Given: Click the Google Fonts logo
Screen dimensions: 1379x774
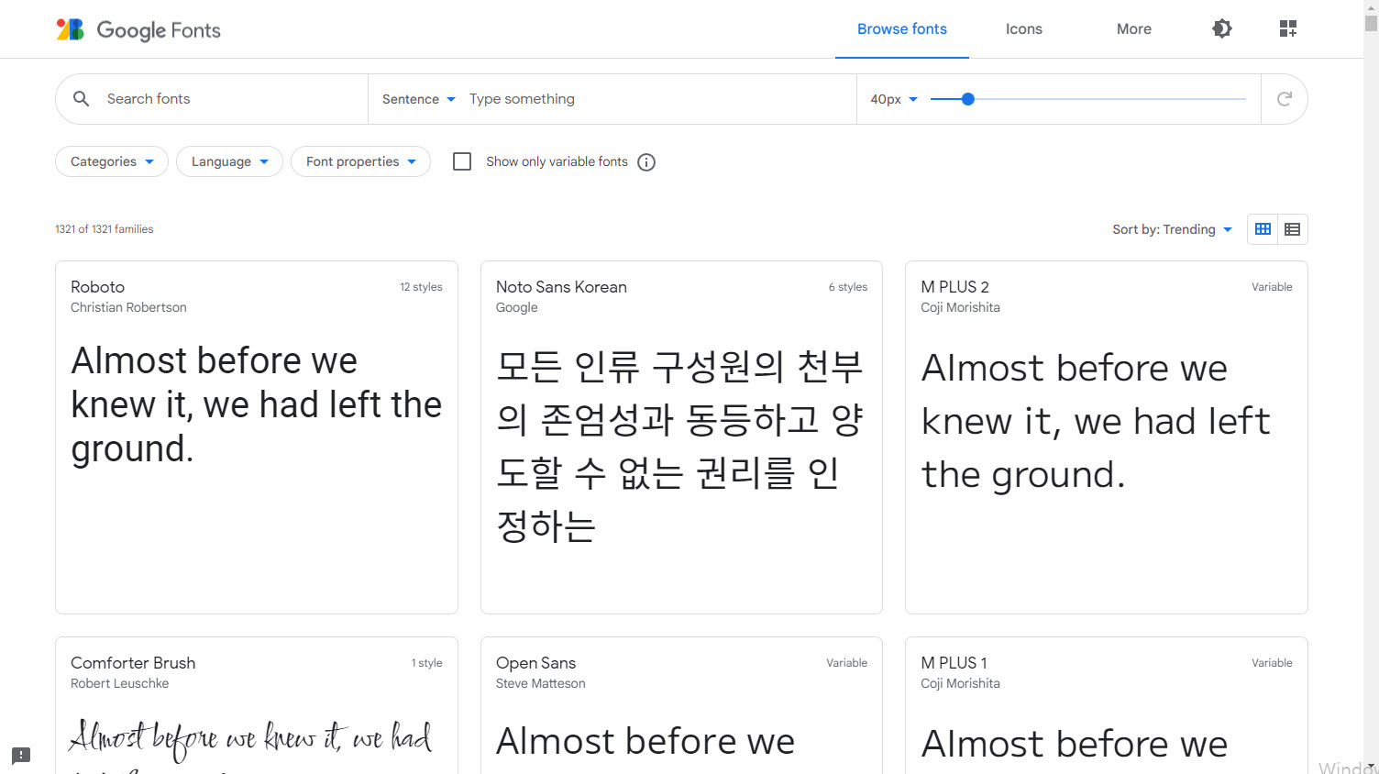Looking at the screenshot, I should coord(138,29).
